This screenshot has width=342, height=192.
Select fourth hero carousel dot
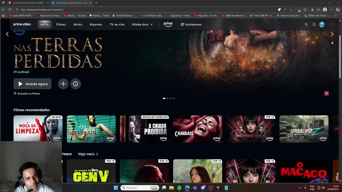coord(173,98)
